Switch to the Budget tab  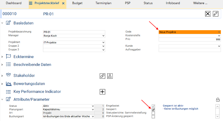point(77,3)
